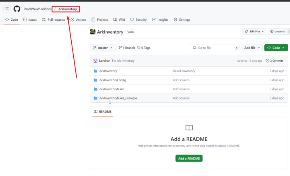Open the Pull requests tab

coord(53,19)
